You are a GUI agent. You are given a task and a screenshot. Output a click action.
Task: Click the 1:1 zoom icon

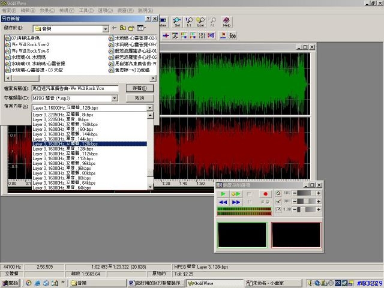pyautogui.click(x=189, y=22)
